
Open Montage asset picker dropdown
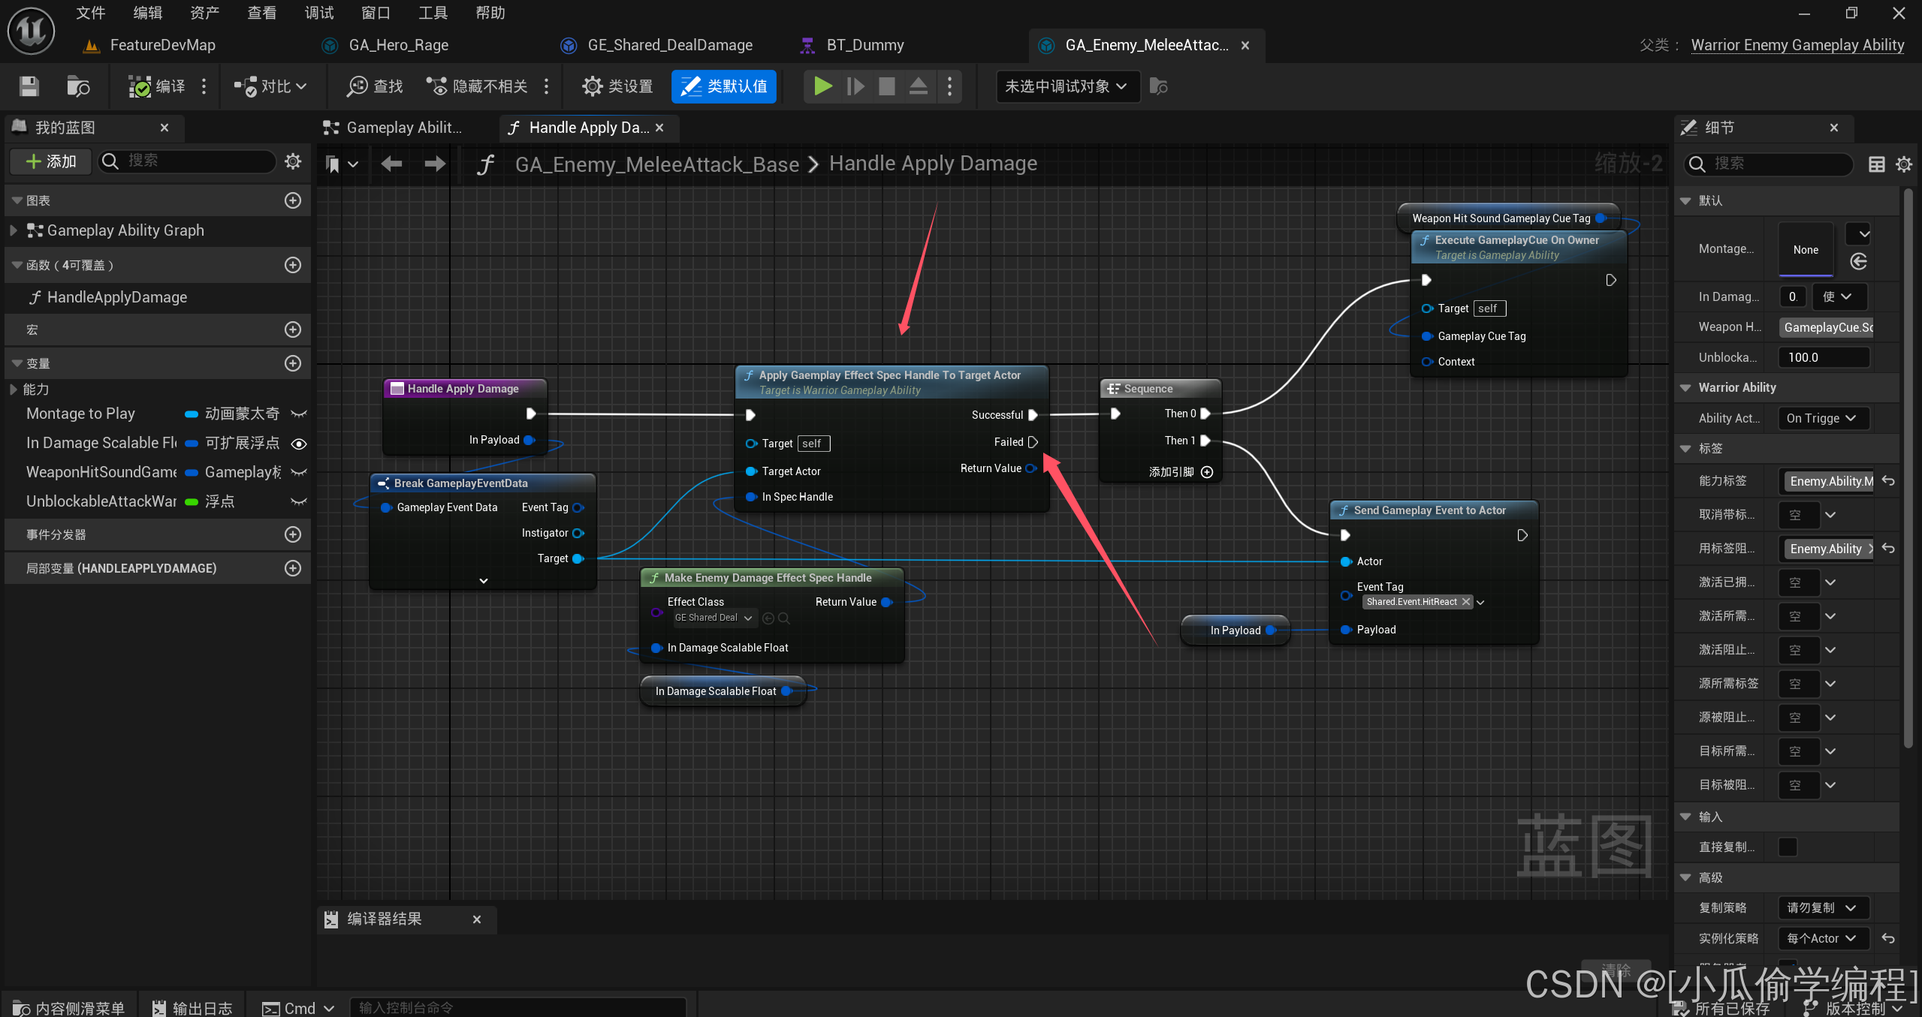point(1859,234)
